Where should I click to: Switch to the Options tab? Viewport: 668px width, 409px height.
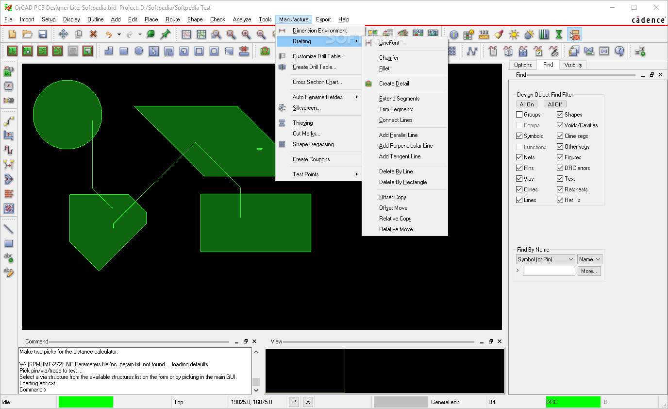(523, 65)
